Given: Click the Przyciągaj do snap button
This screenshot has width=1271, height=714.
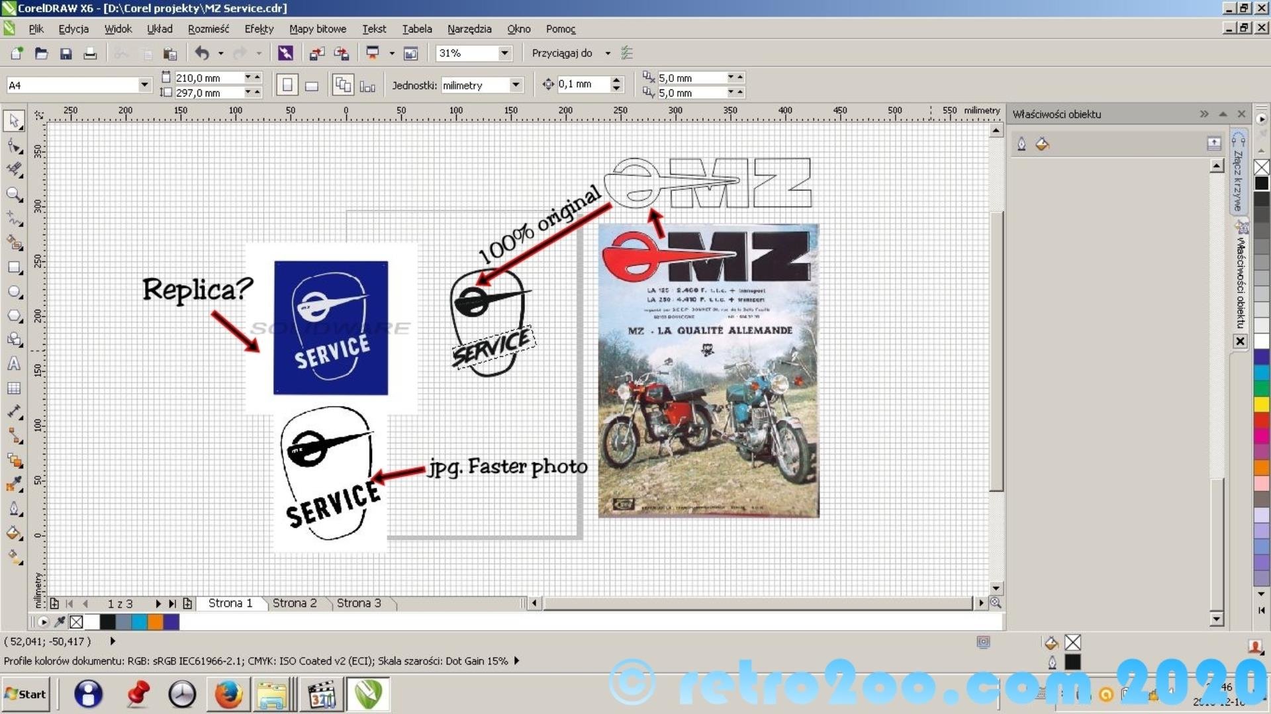Looking at the screenshot, I should click(x=562, y=53).
